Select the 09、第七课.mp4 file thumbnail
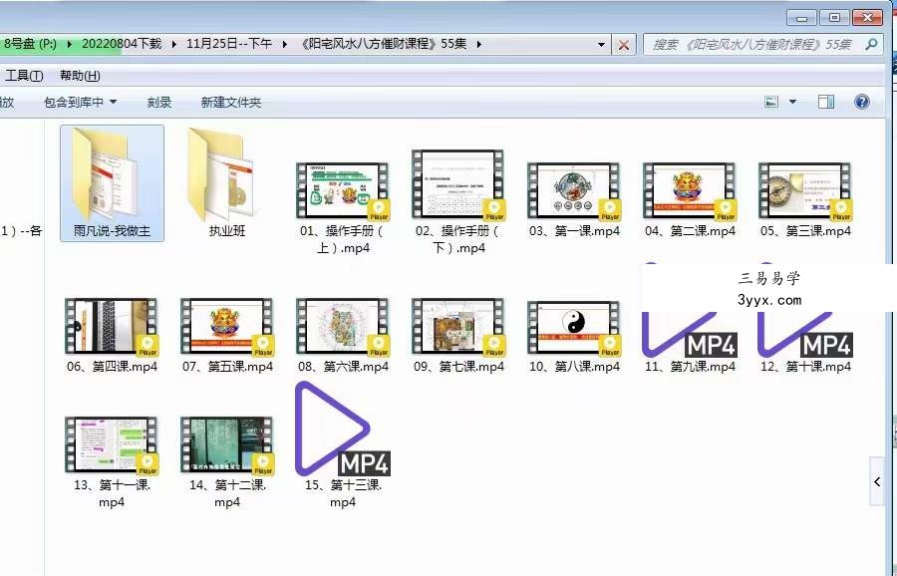Image resolution: width=897 pixels, height=576 pixels. click(458, 327)
